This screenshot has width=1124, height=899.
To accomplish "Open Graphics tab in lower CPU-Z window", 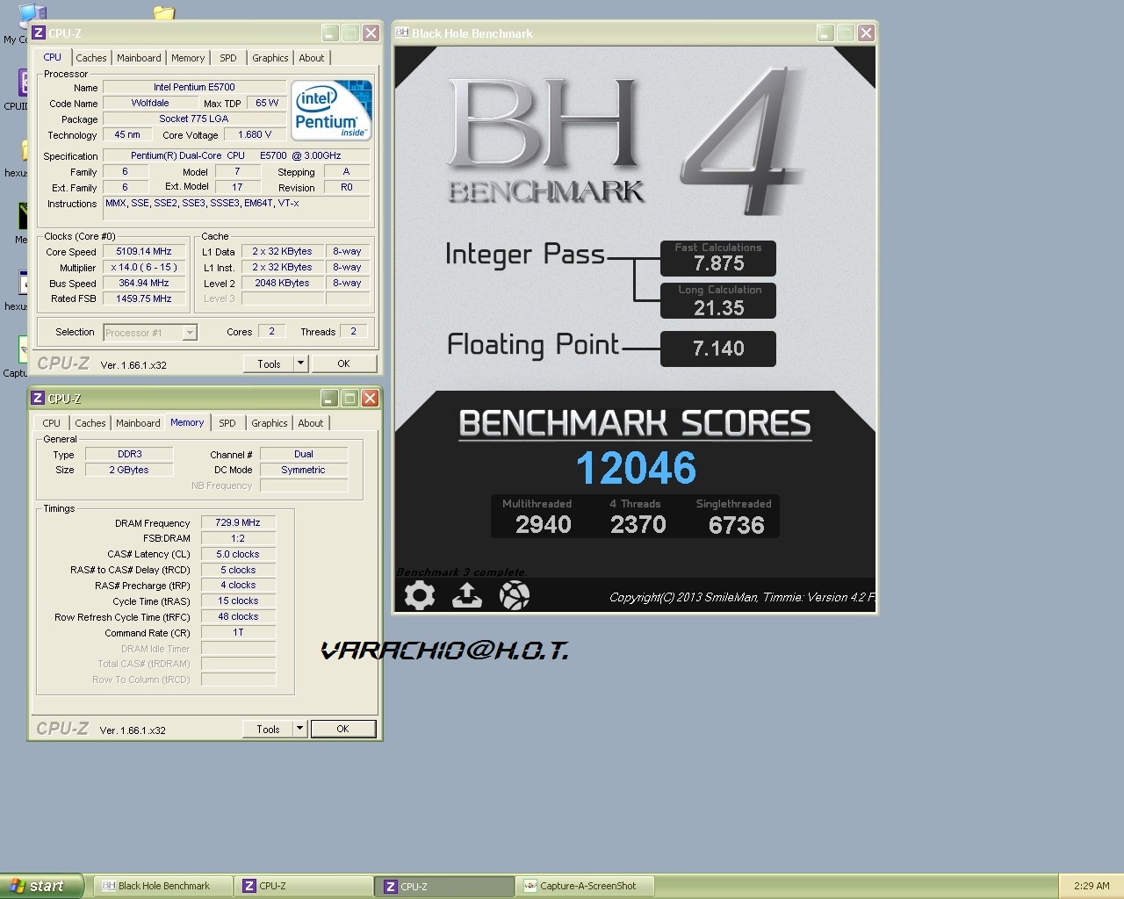I will pyautogui.click(x=270, y=423).
